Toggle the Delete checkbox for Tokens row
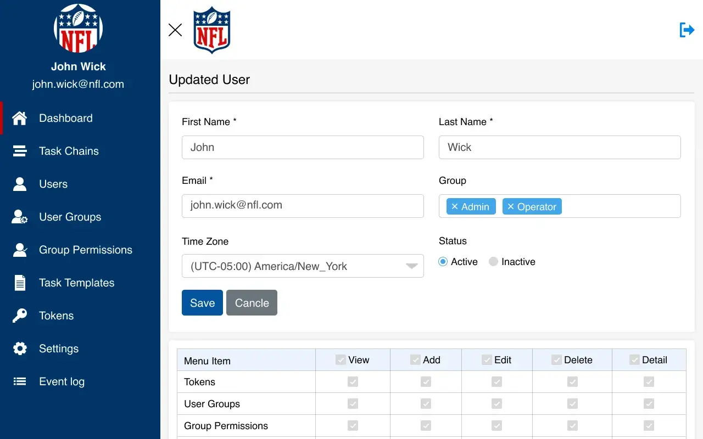This screenshot has height=439, width=703. (x=572, y=382)
